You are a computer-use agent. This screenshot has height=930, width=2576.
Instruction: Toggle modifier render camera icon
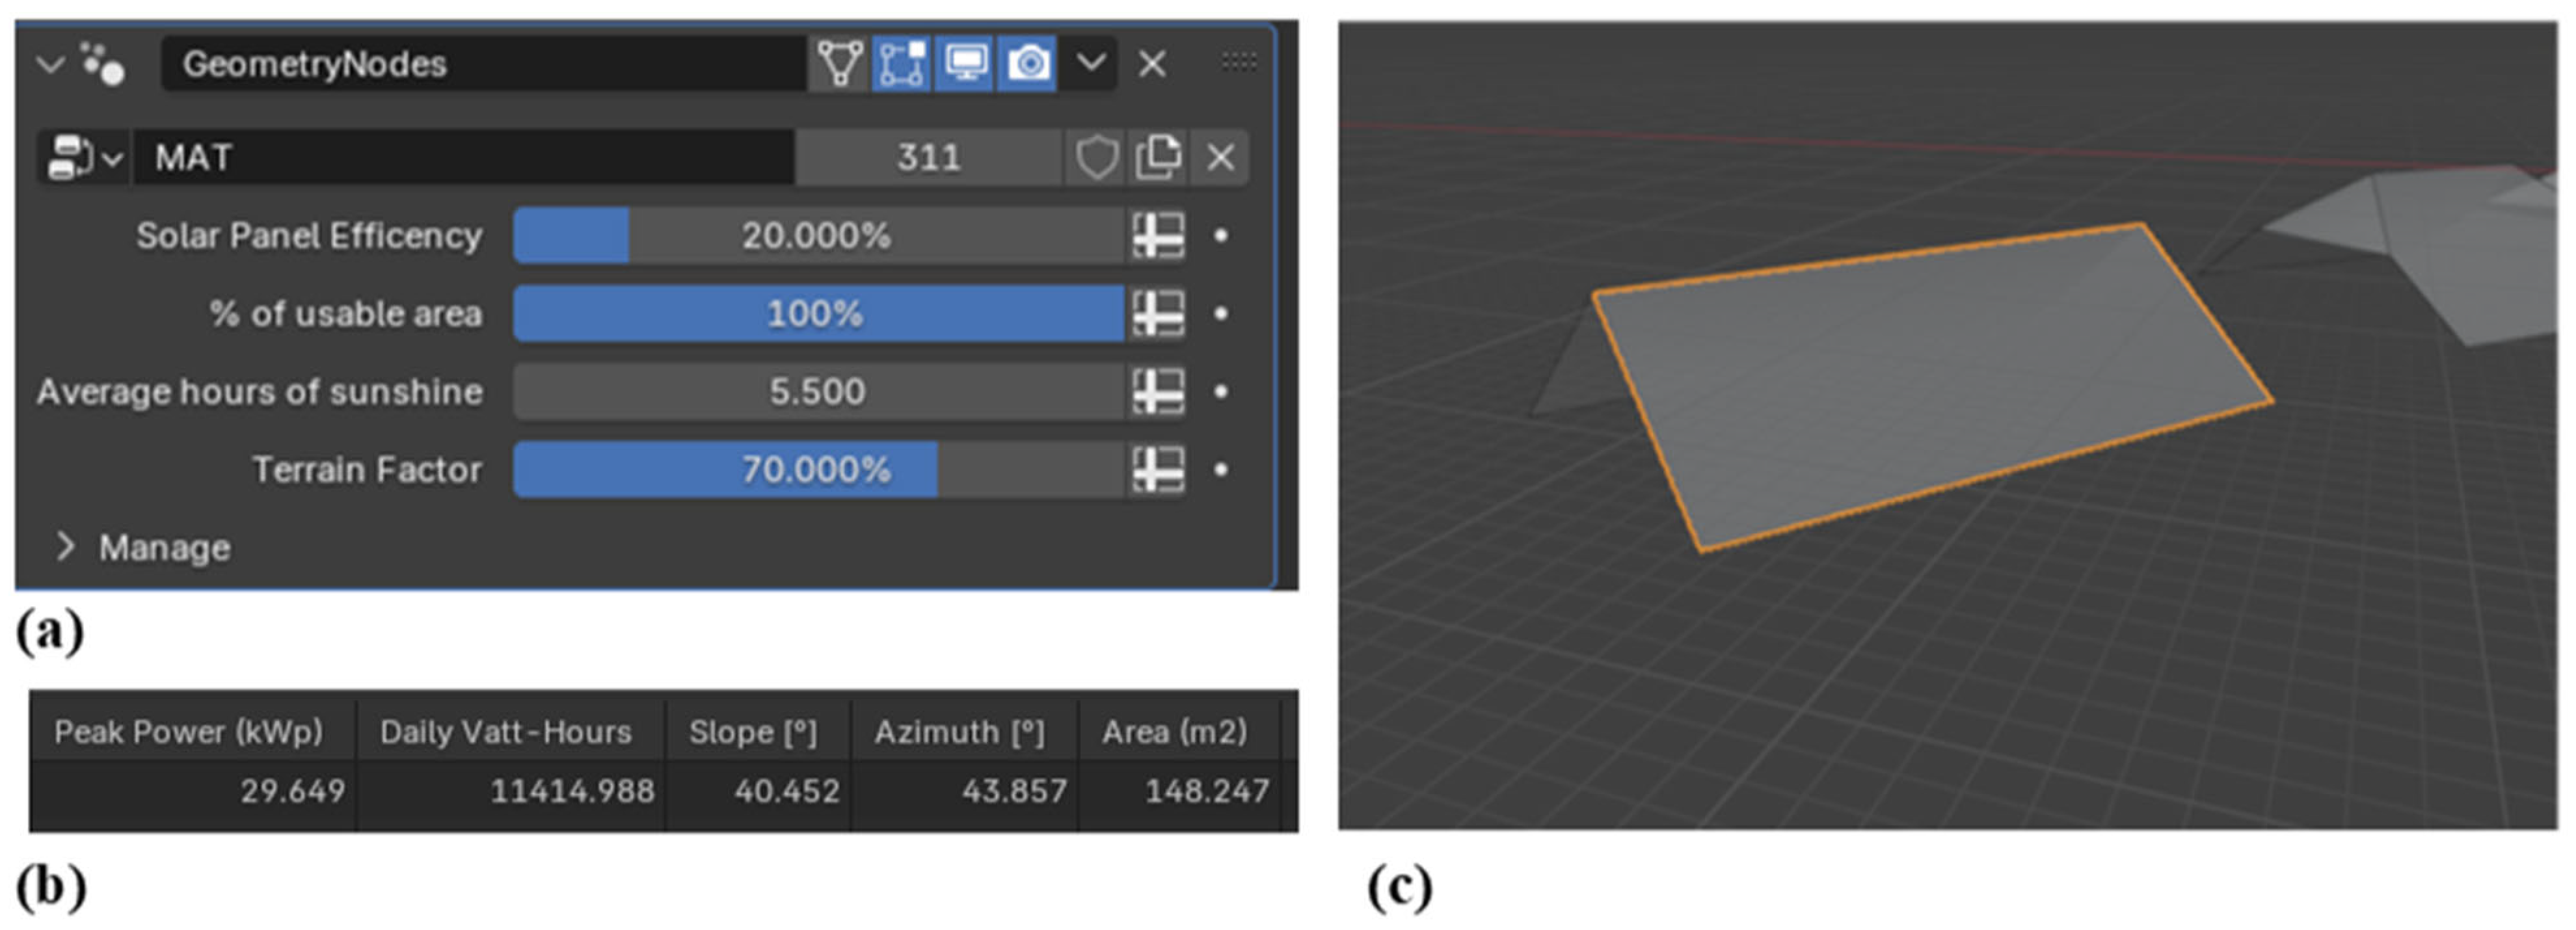[1028, 64]
